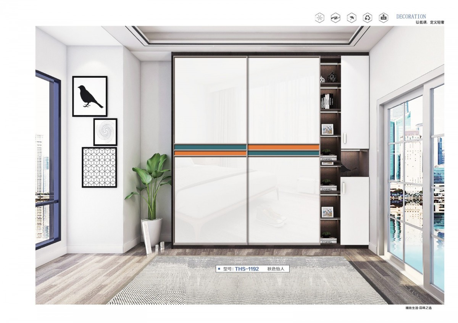Click the THS-1192 model number label
This screenshot has height=323, width=458.
247,269
